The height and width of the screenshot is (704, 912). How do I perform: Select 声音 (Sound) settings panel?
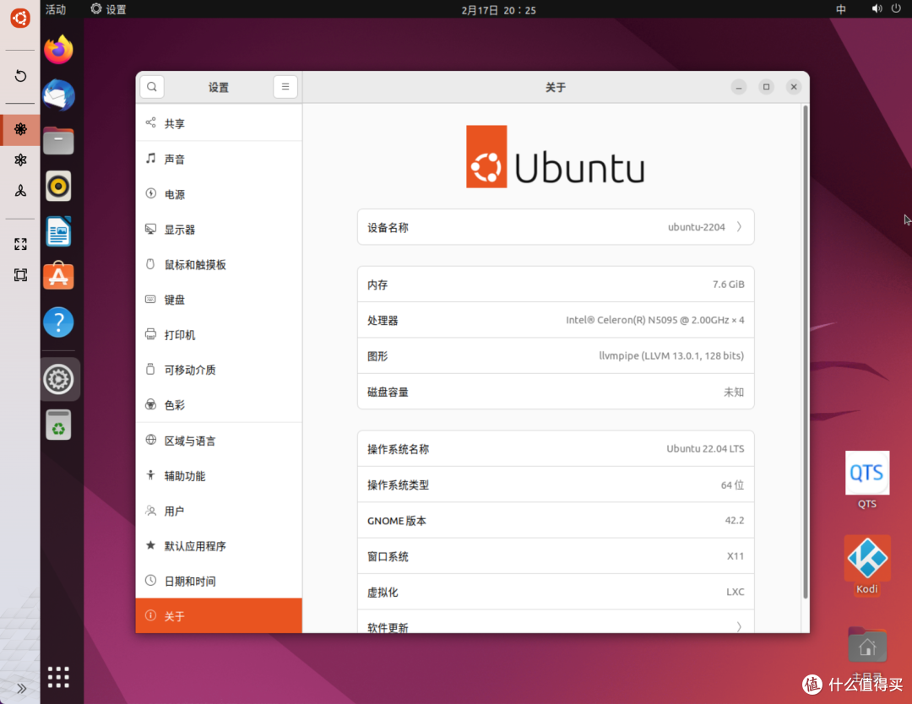click(219, 159)
